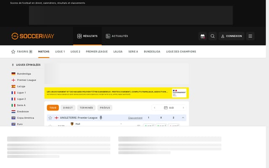Image resolution: width=269 pixels, height=168 pixels.
Task: Select Eredivisie in pinned leagues
Action: [23, 112]
